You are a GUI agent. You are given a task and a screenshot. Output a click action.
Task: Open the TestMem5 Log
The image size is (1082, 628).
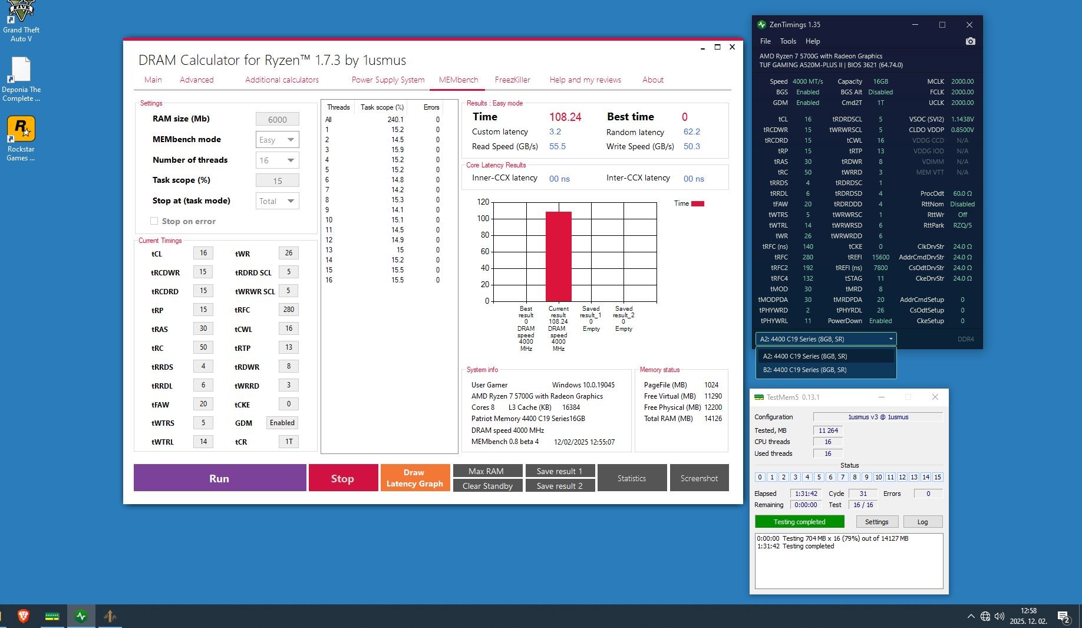tap(922, 522)
